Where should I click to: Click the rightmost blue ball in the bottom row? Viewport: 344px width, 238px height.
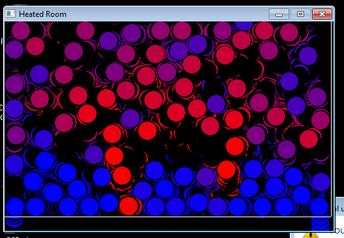(x=319, y=207)
